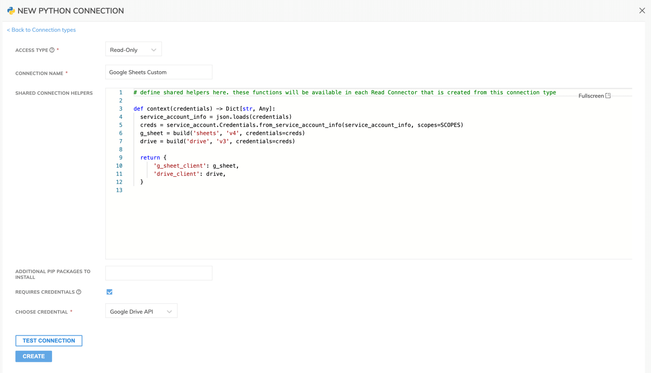Go back to Connection types
Viewport: 651px width, 373px height.
[x=41, y=30]
